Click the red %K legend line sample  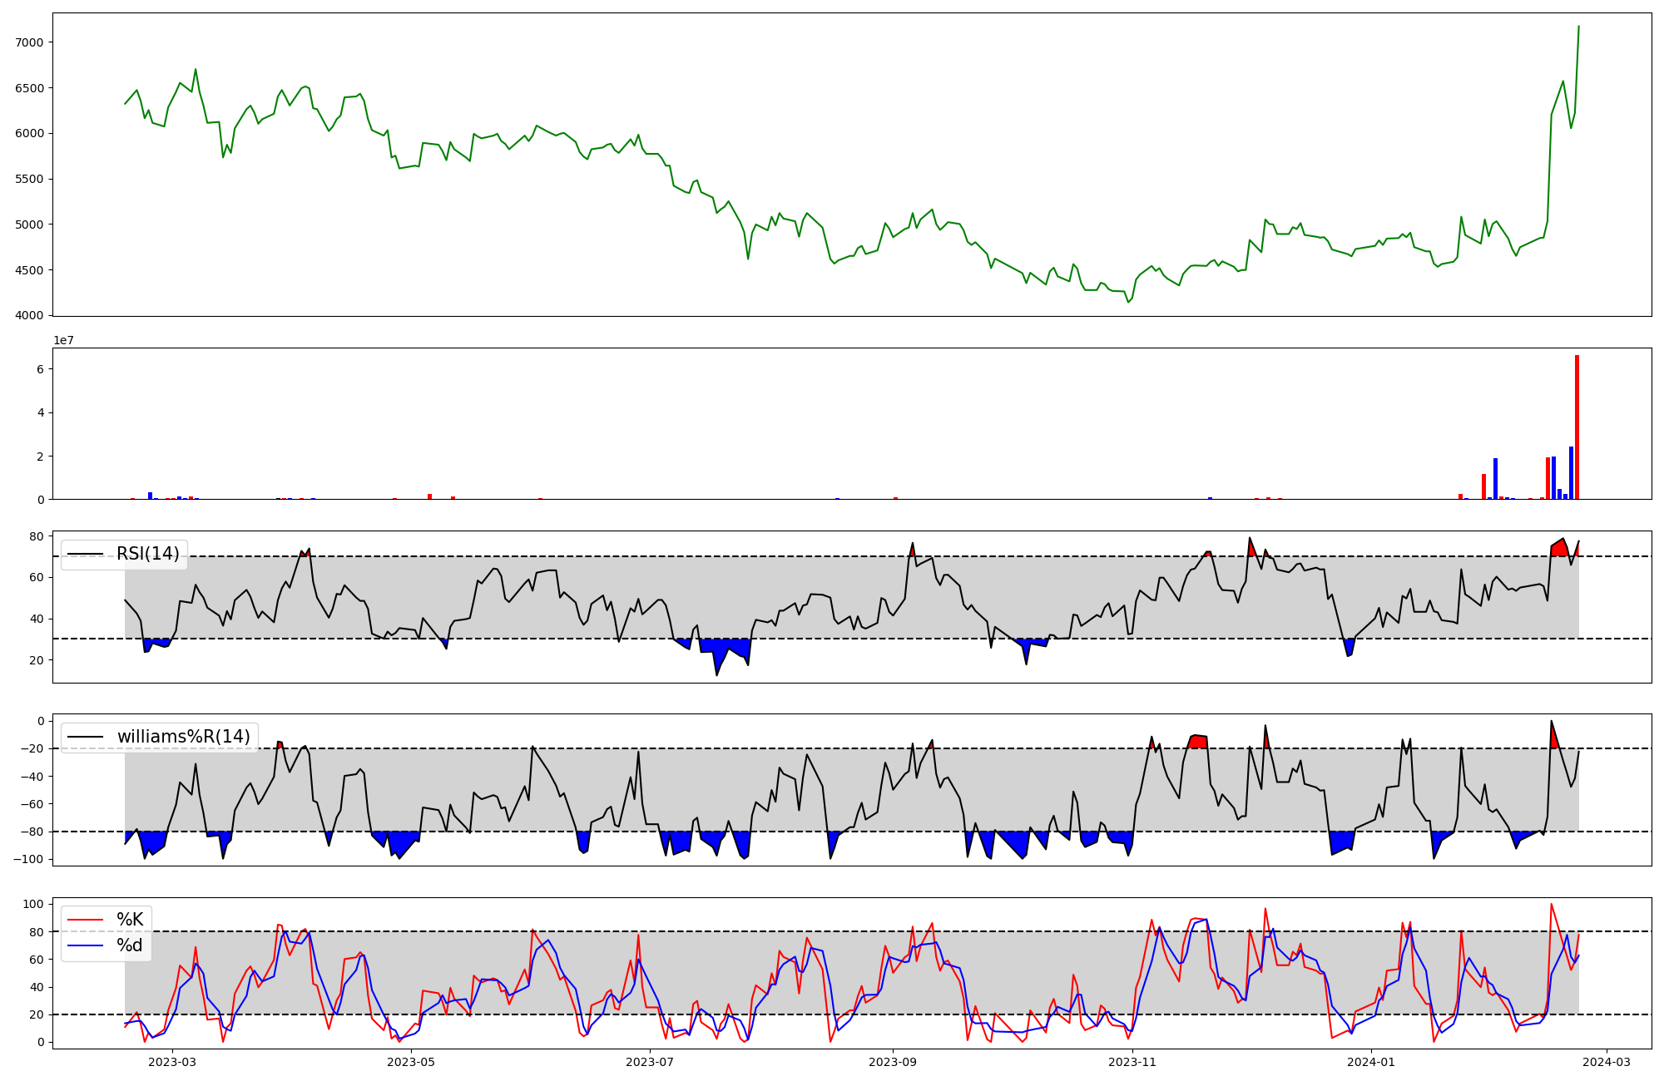86,920
